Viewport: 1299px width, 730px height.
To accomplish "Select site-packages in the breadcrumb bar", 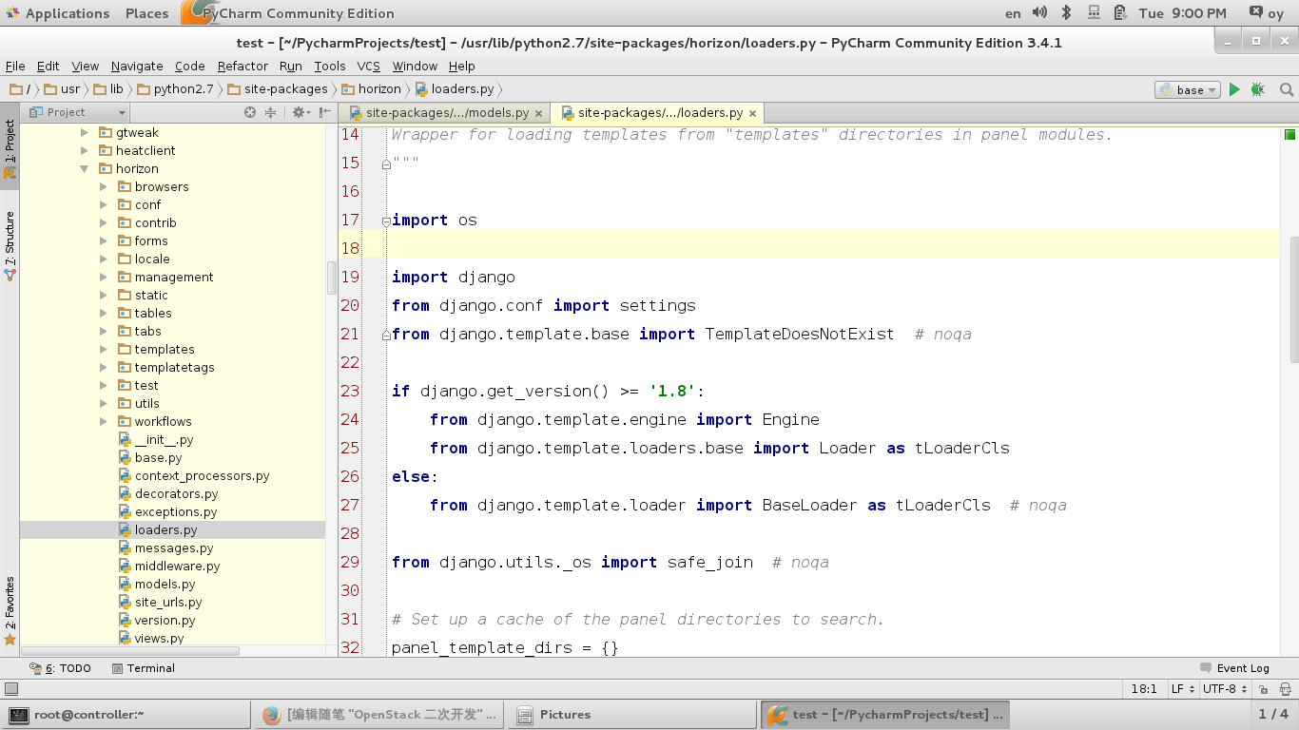I will click(x=277, y=89).
